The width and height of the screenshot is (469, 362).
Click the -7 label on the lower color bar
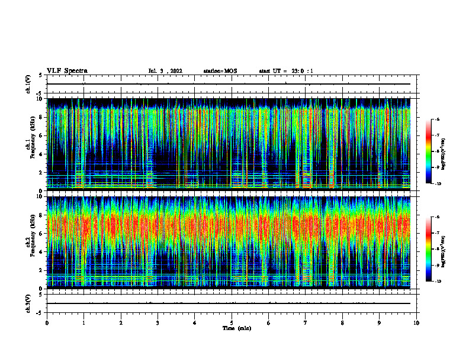pos(437,233)
